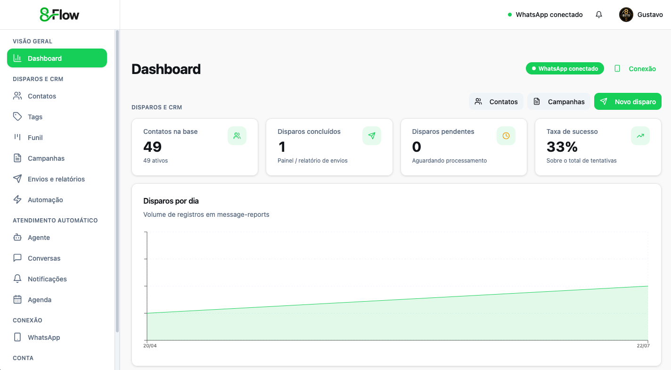
Task: Click the Envios e relatórios paper plane icon
Action: (x=17, y=179)
